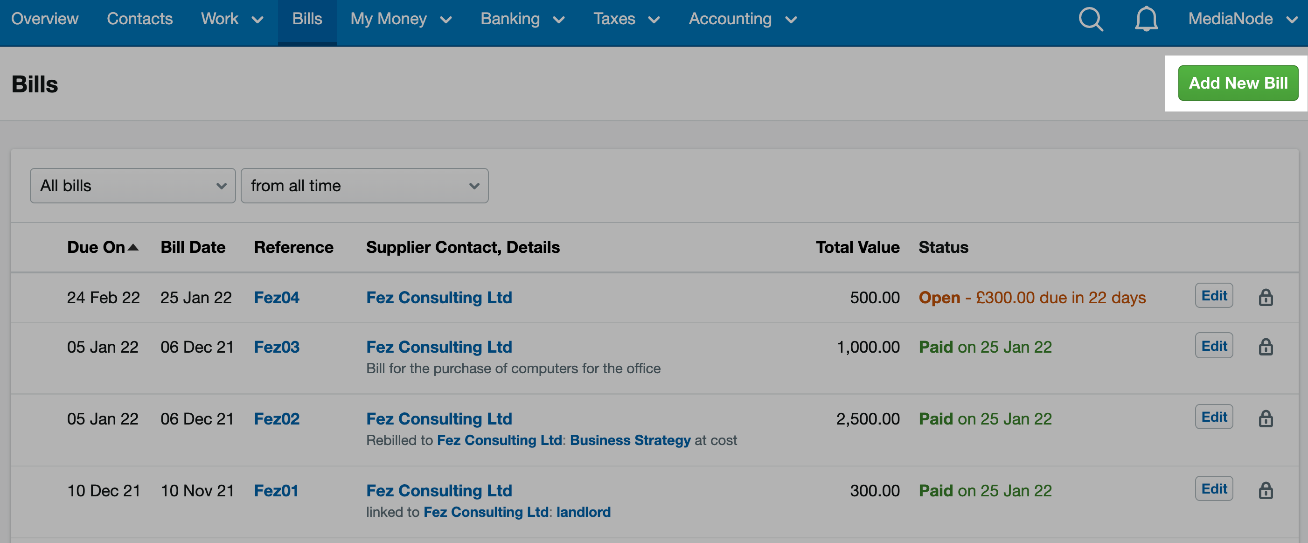Open the MediaNode account menu
Screen dimensions: 1308x543
pyautogui.click(x=1243, y=19)
